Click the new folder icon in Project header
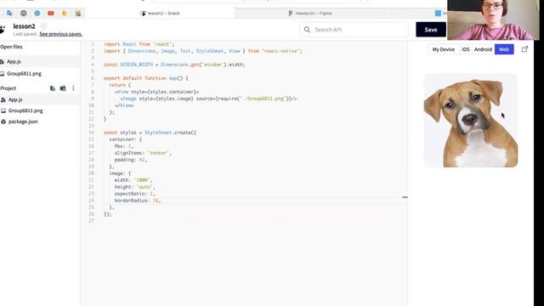This screenshot has width=544, height=306. click(x=63, y=88)
